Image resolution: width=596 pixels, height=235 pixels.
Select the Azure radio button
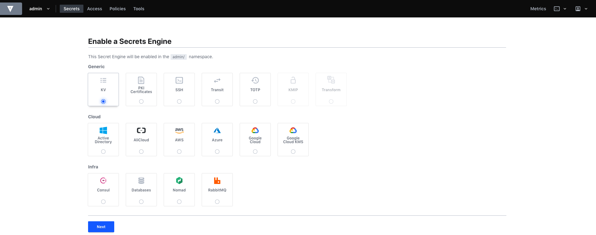217,152
